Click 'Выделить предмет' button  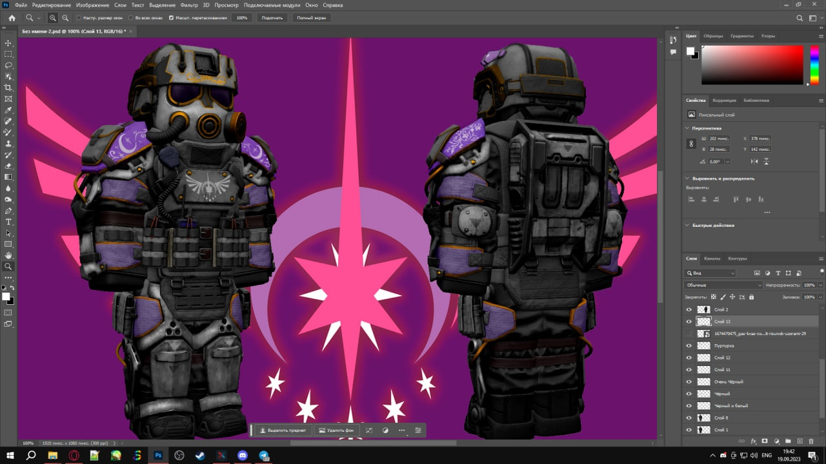coord(283,430)
